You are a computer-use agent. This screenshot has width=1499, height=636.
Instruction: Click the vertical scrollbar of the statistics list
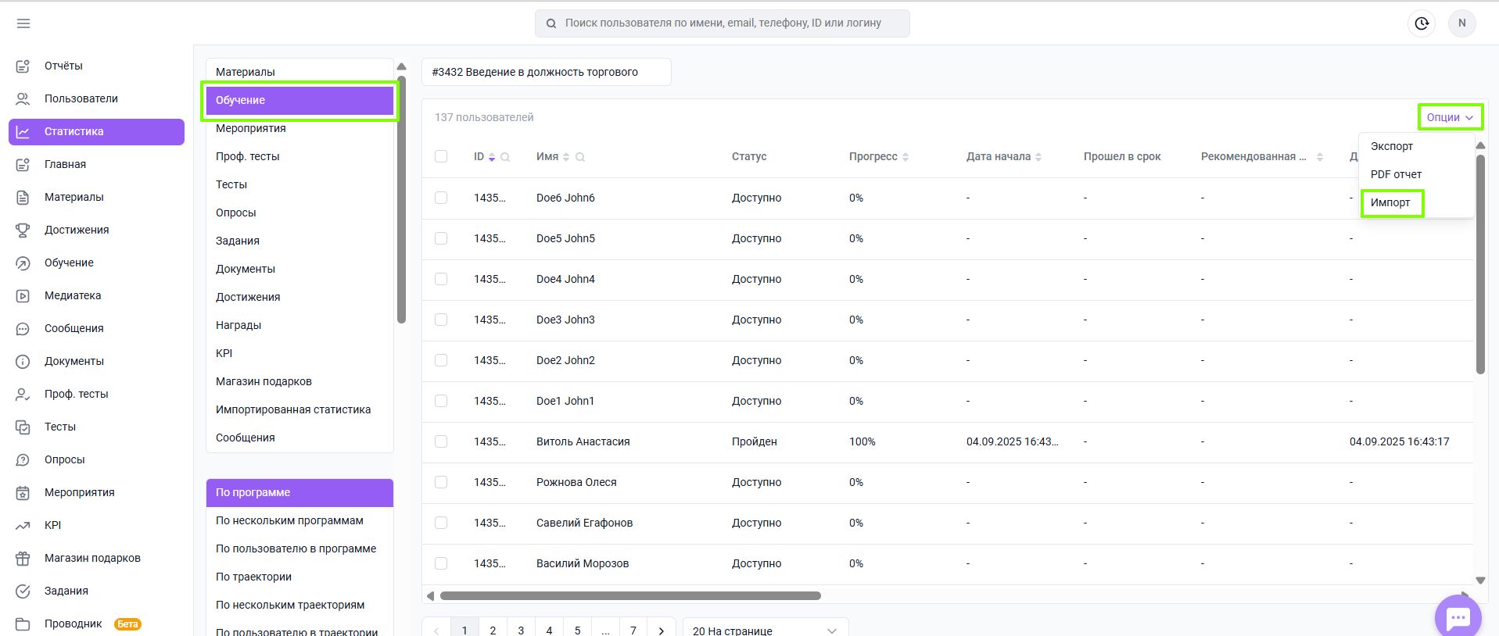tap(401, 198)
